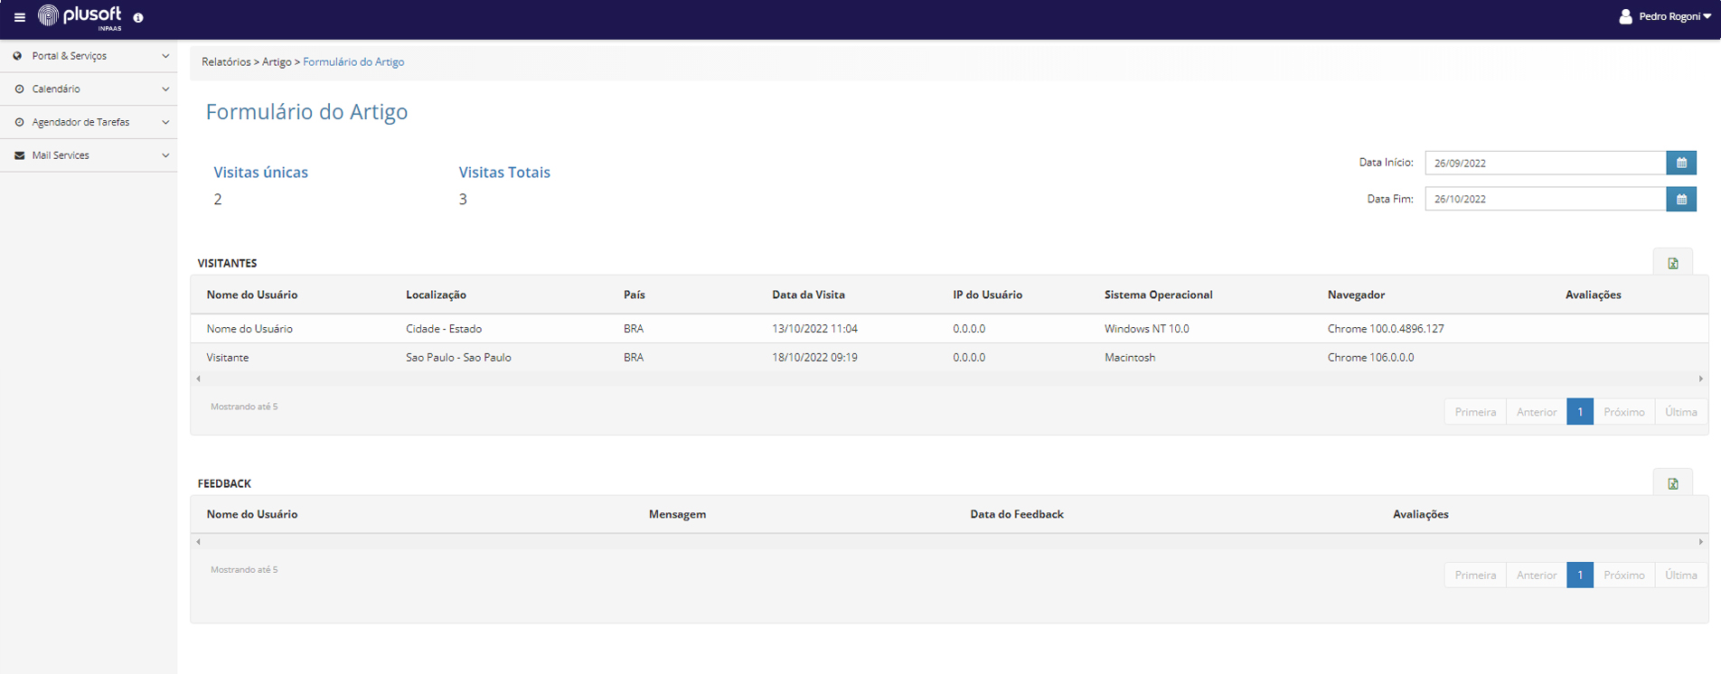Expand Calendário chevron
The height and width of the screenshot is (674, 1721).
pyautogui.click(x=165, y=89)
